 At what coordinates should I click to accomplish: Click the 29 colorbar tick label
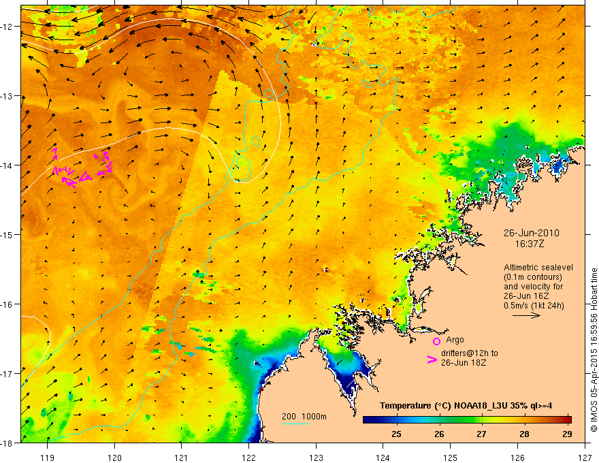(x=567, y=434)
